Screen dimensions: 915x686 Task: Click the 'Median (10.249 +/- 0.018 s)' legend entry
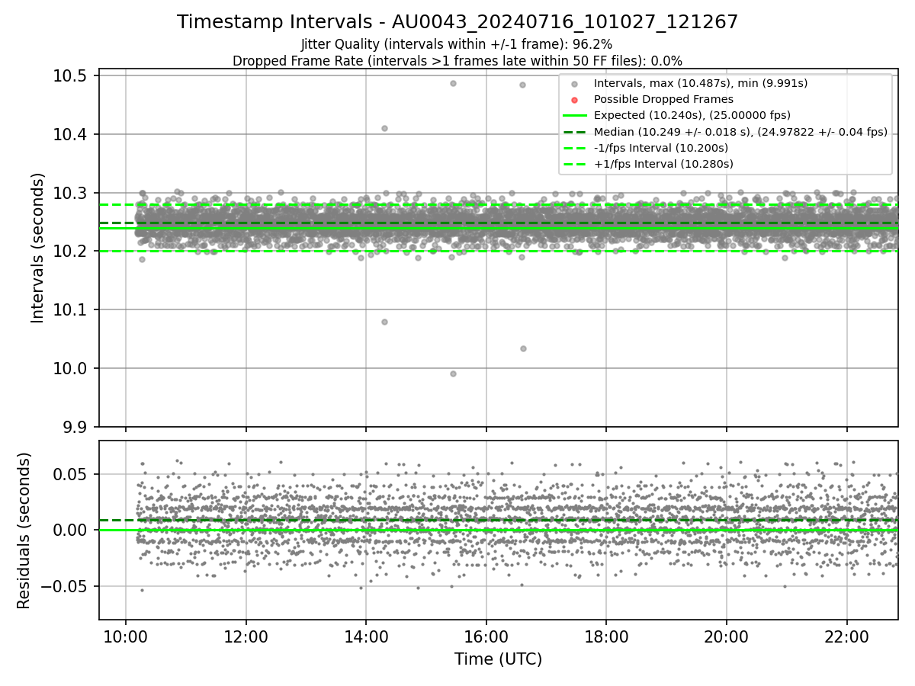point(740,132)
